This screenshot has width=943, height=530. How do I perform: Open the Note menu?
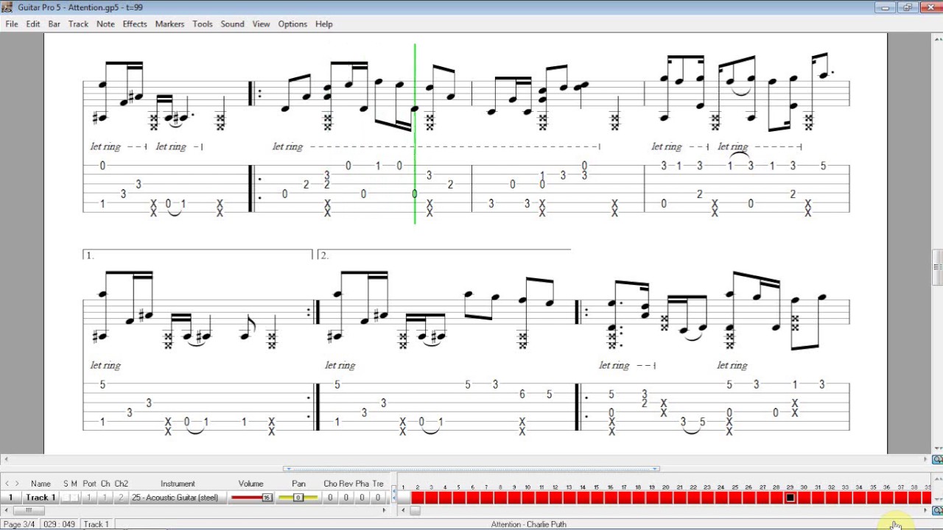pyautogui.click(x=105, y=24)
